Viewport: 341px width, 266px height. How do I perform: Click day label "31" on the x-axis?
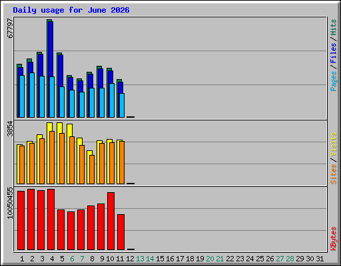tap(320, 259)
